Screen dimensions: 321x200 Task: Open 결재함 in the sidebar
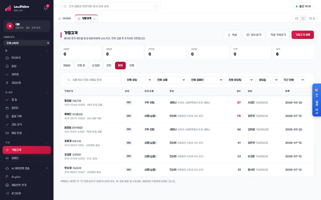[27, 74]
